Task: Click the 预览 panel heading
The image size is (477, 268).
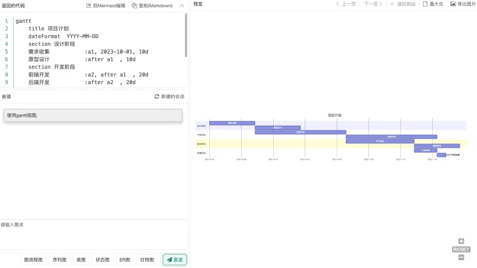Action: coord(198,4)
